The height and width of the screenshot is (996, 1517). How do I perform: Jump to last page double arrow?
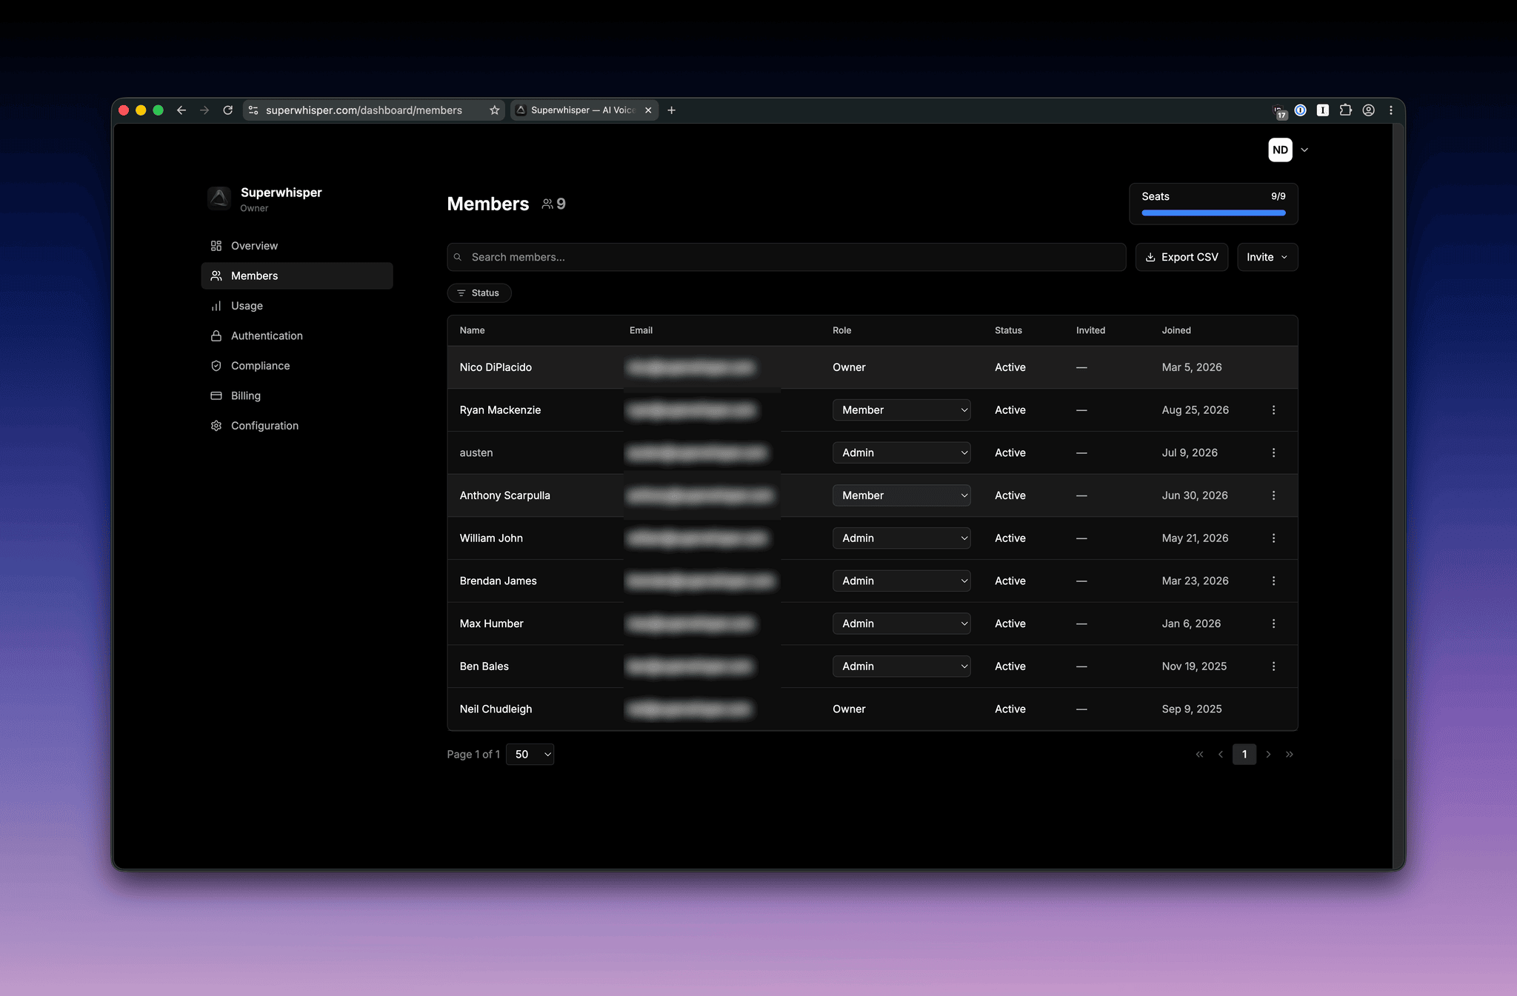click(1290, 755)
